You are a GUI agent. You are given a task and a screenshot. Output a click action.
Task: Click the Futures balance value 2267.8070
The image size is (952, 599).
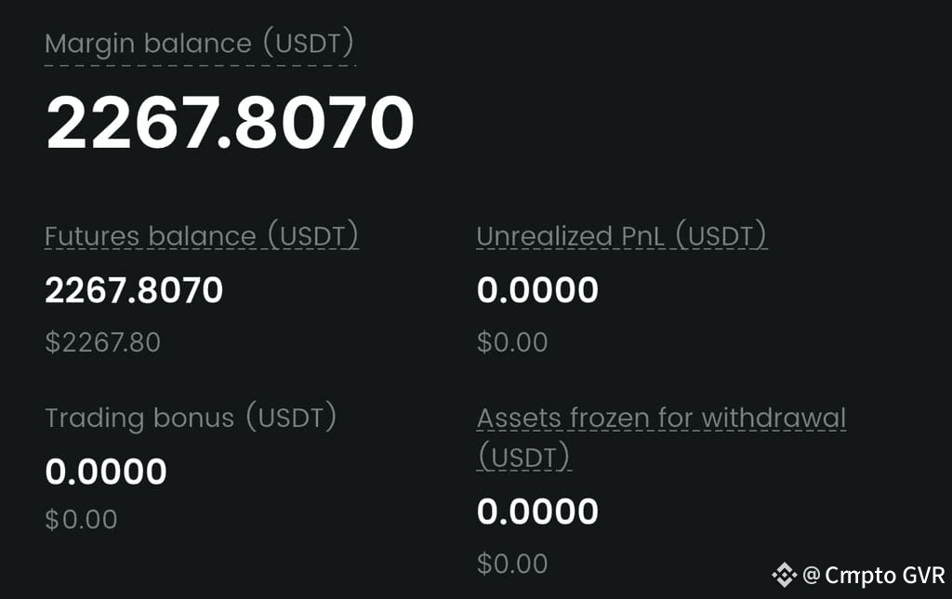pos(134,290)
